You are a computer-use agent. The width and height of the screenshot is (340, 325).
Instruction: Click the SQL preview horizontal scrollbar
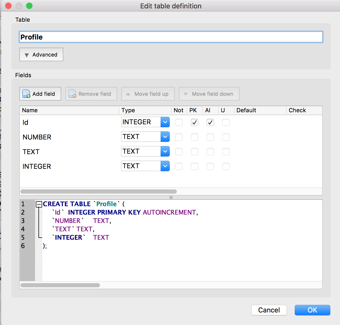(x=60, y=285)
